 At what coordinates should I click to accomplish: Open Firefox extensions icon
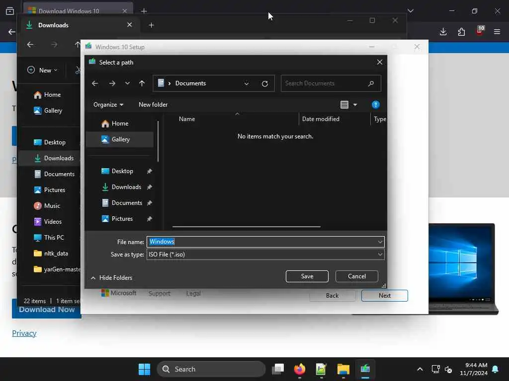[x=461, y=32]
